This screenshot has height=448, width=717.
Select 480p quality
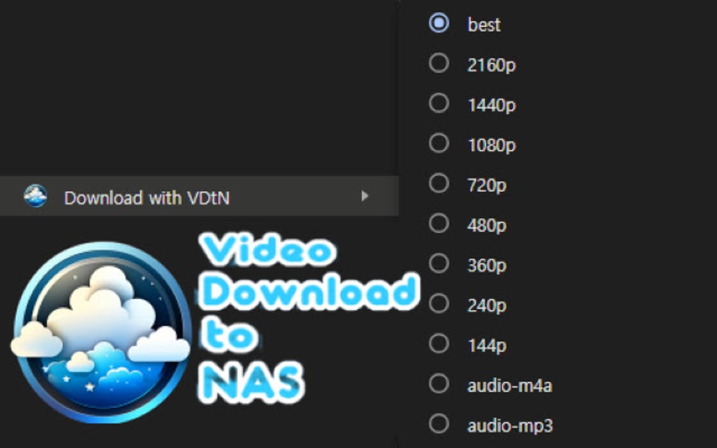coord(439,224)
